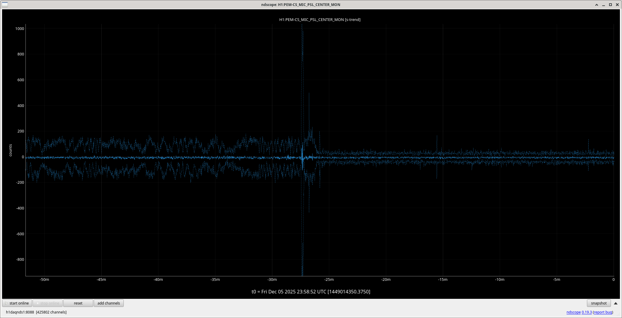Click the window resize grip in bottom-right corner

[x=619, y=315]
